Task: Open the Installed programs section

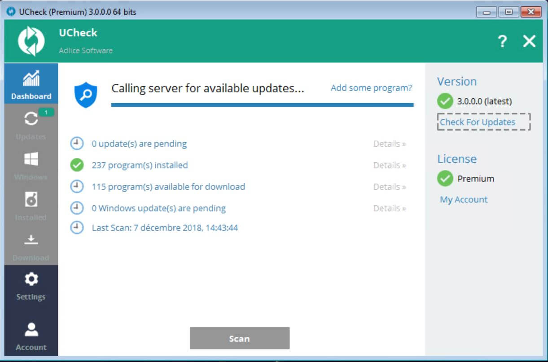Action: [31, 205]
